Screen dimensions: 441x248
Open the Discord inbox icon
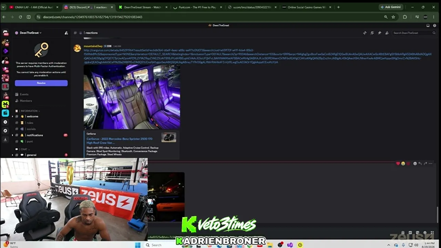click(428, 25)
